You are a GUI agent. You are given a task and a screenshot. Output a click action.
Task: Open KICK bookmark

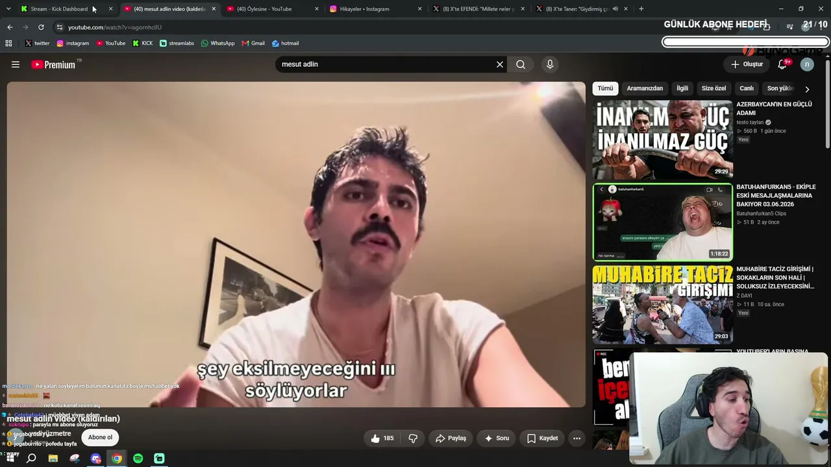tap(143, 43)
